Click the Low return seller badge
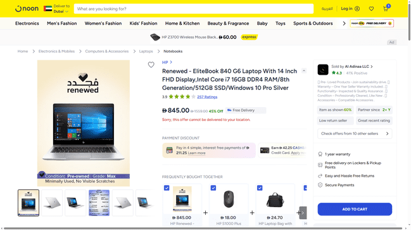The image size is (411, 230). pyautogui.click(x=335, y=120)
